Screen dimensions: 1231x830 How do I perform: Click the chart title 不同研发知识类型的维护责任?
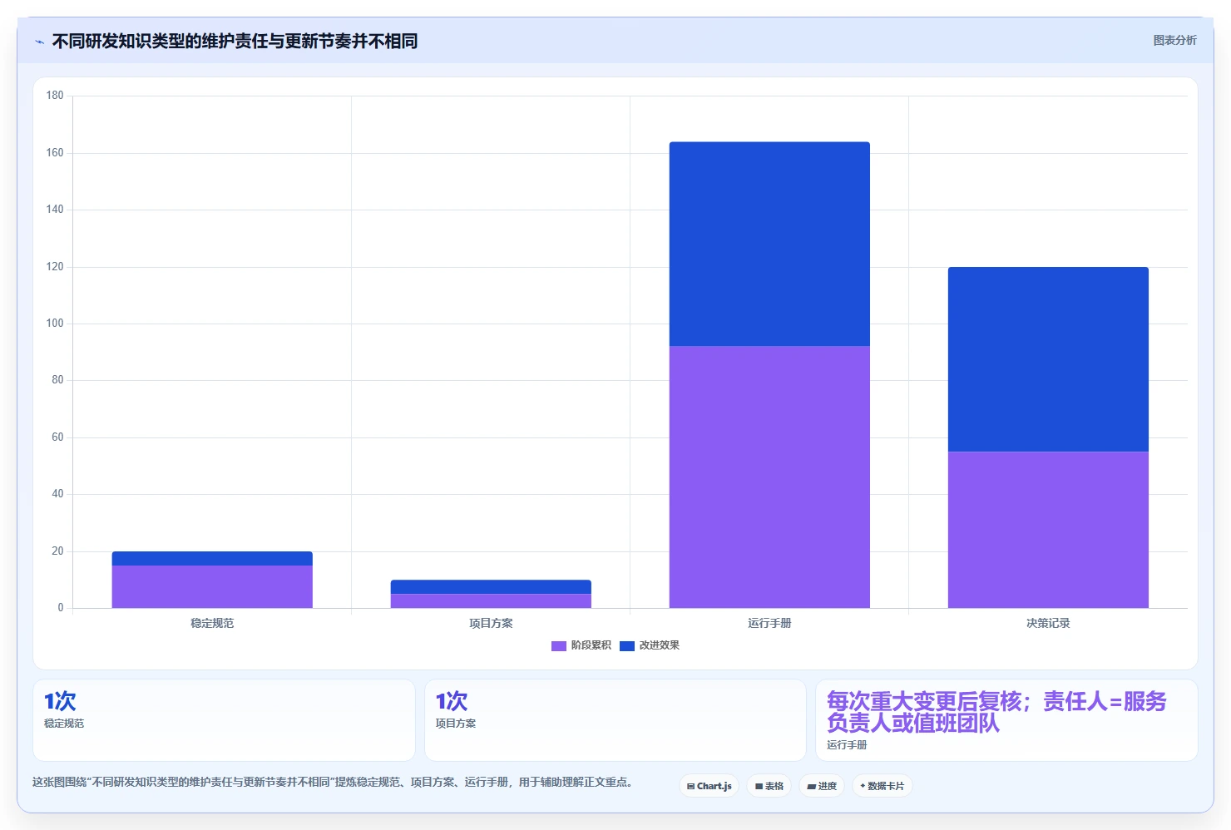(235, 41)
